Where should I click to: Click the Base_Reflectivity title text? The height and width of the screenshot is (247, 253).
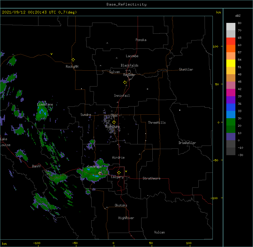coord(126,4)
